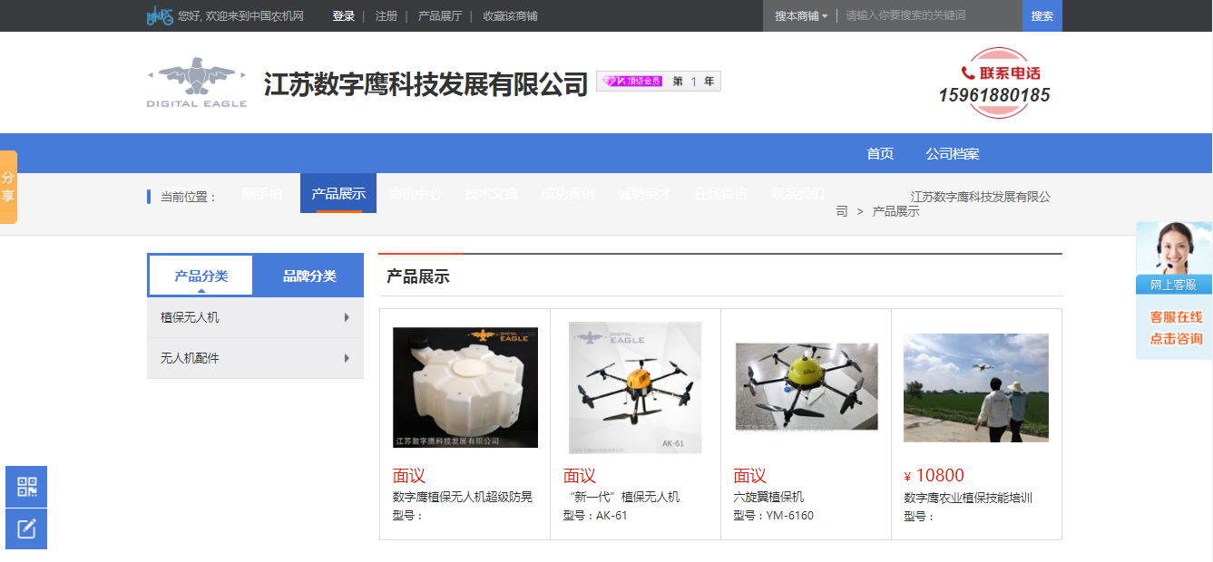Click the Digital Eagle company logo

(197, 82)
